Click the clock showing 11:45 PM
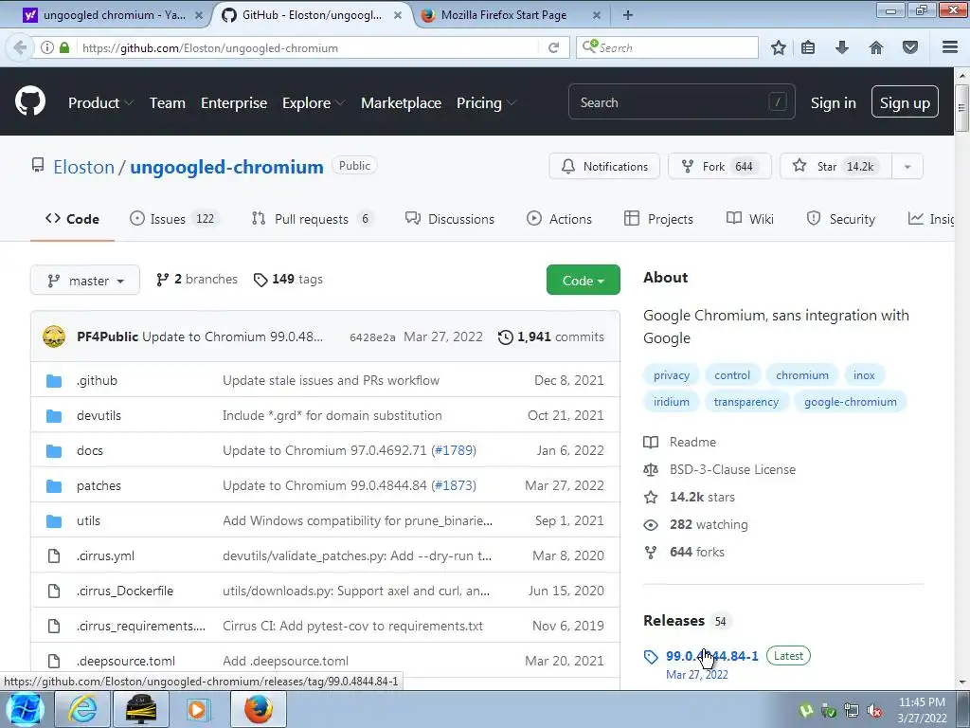The width and height of the screenshot is (970, 728). coord(922,702)
